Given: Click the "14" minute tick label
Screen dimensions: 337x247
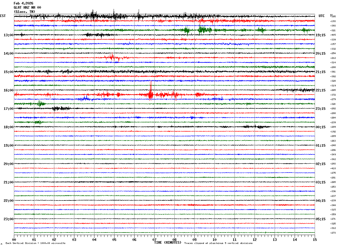Looking at the screenshot, I should 295,239.
